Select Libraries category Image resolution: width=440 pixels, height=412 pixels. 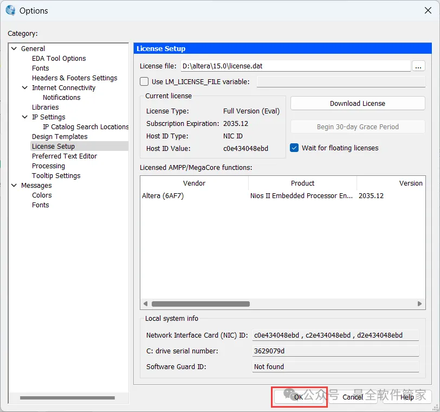point(46,107)
